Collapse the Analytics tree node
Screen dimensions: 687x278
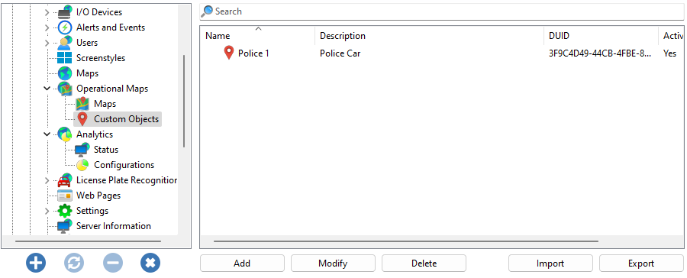coord(47,134)
